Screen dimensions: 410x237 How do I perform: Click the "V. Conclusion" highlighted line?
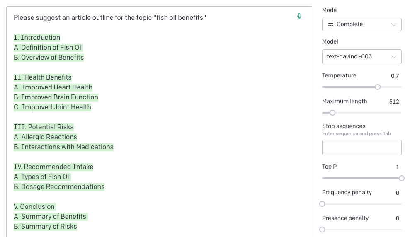[x=34, y=207]
